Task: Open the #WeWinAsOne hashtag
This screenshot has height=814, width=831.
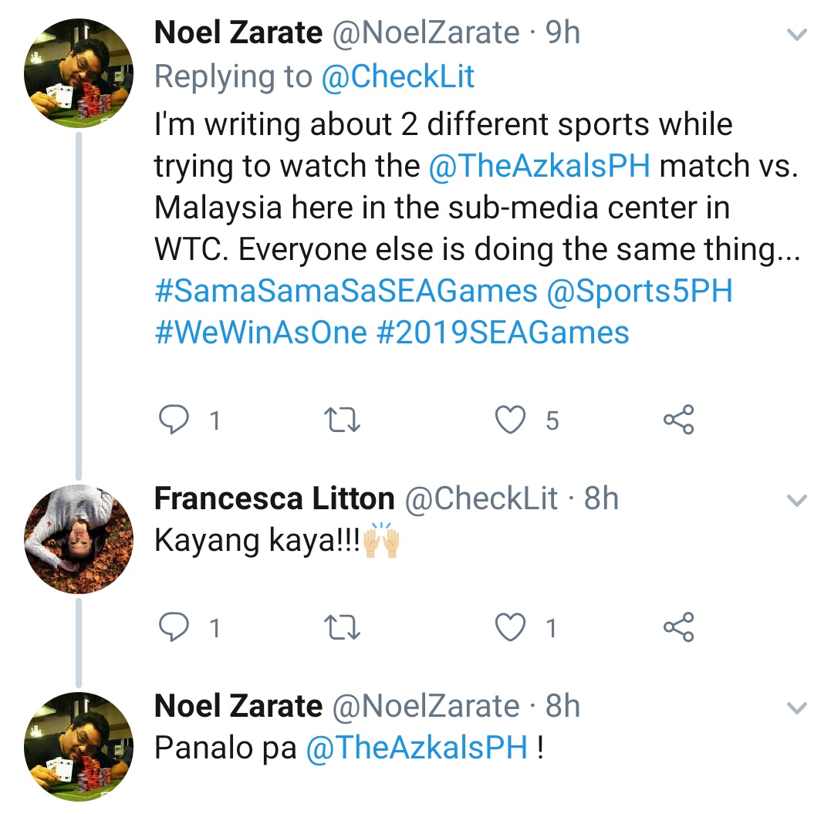Action: (261, 333)
